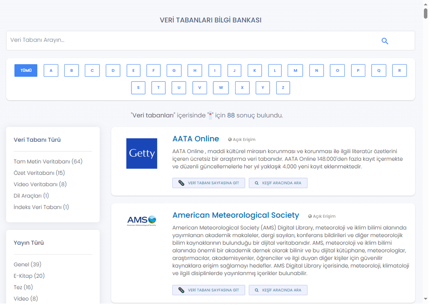This screenshot has height=307, width=430.
Task: Filter databases by letter L
Action: click(x=275, y=70)
